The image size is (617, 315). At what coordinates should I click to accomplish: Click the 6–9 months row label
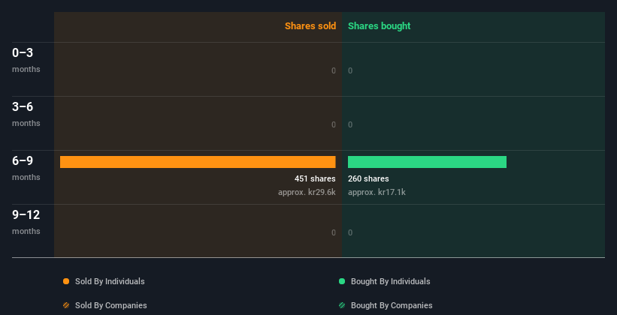26,168
